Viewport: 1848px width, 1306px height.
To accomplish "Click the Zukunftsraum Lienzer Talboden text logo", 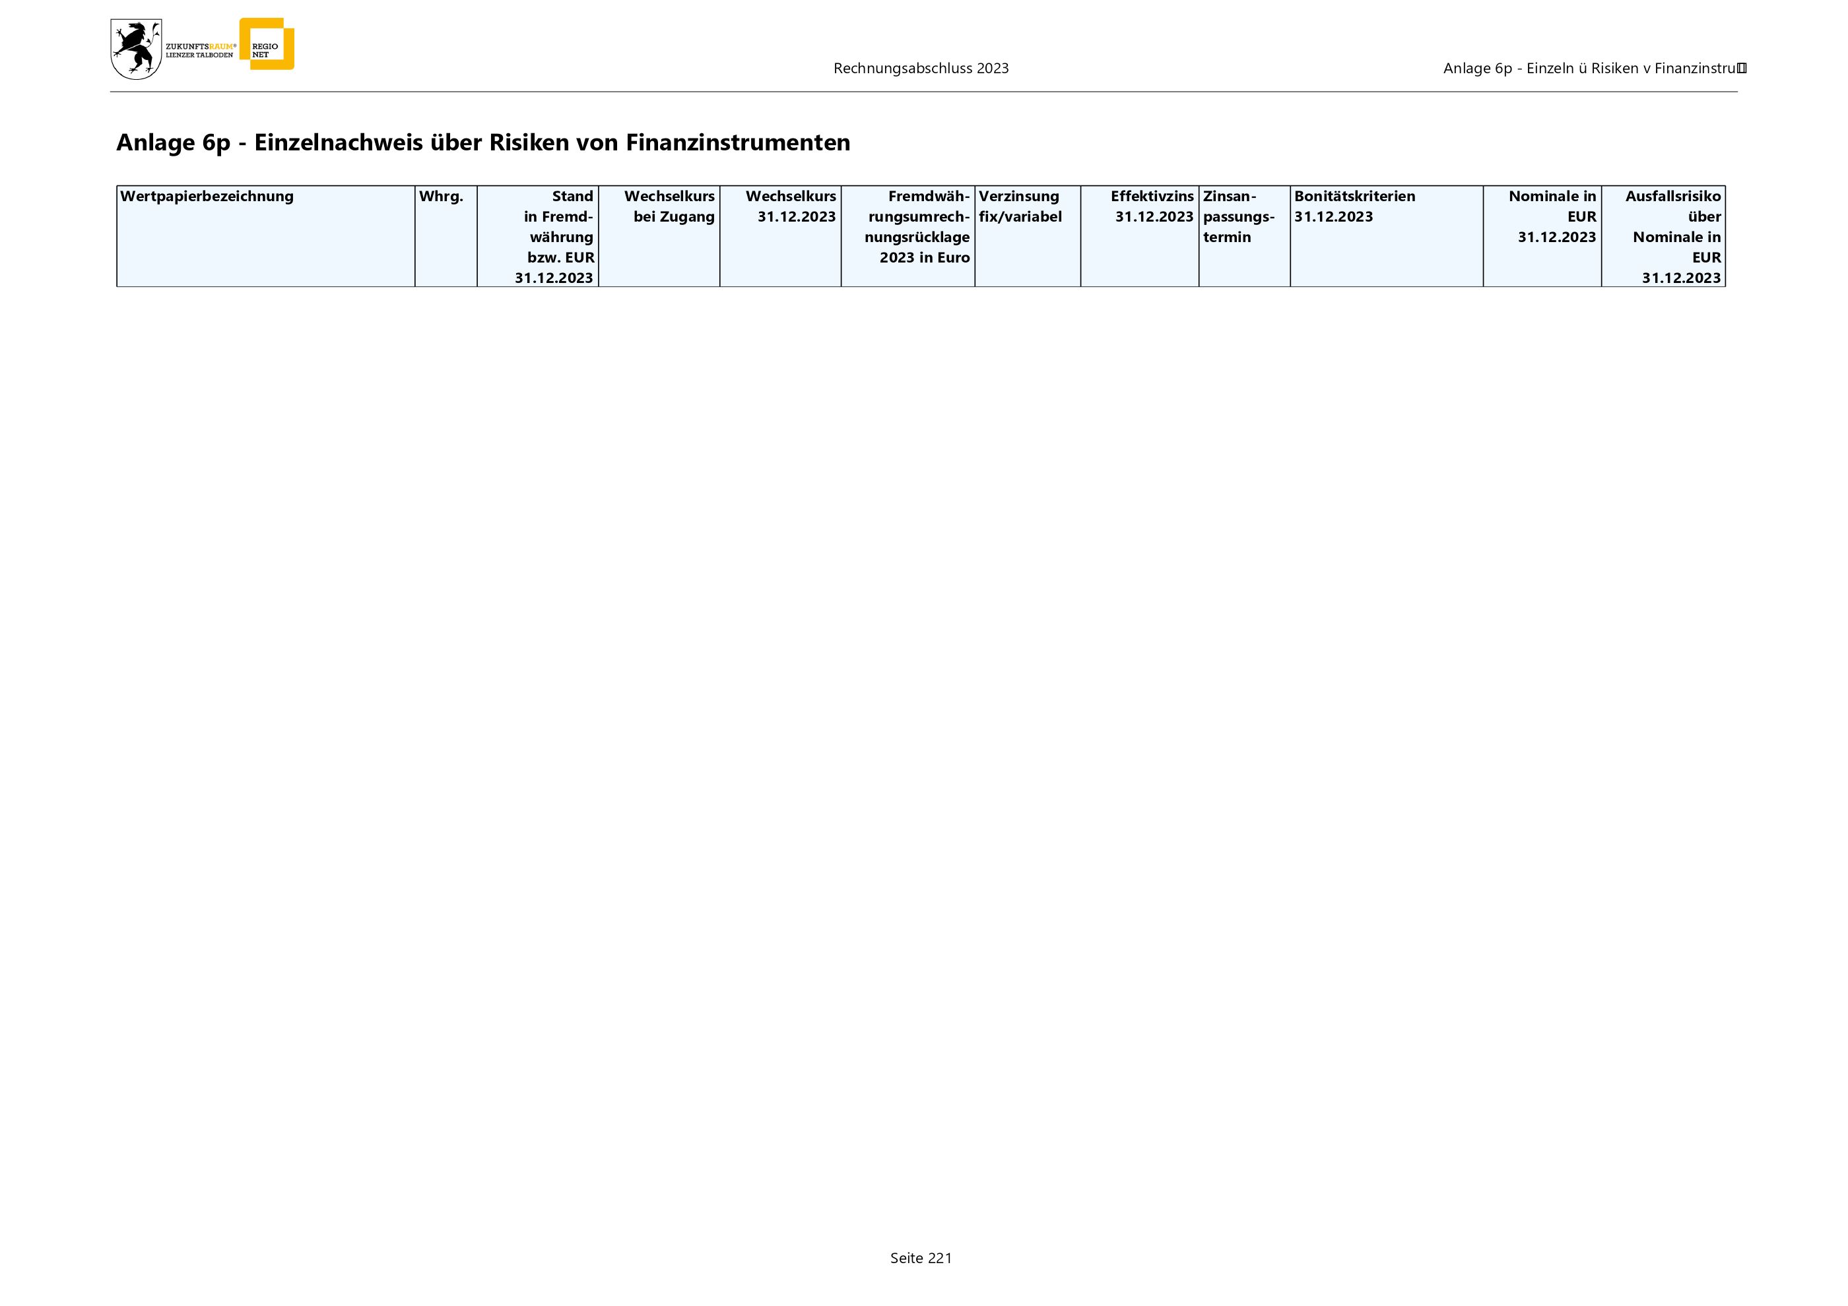I will point(201,51).
